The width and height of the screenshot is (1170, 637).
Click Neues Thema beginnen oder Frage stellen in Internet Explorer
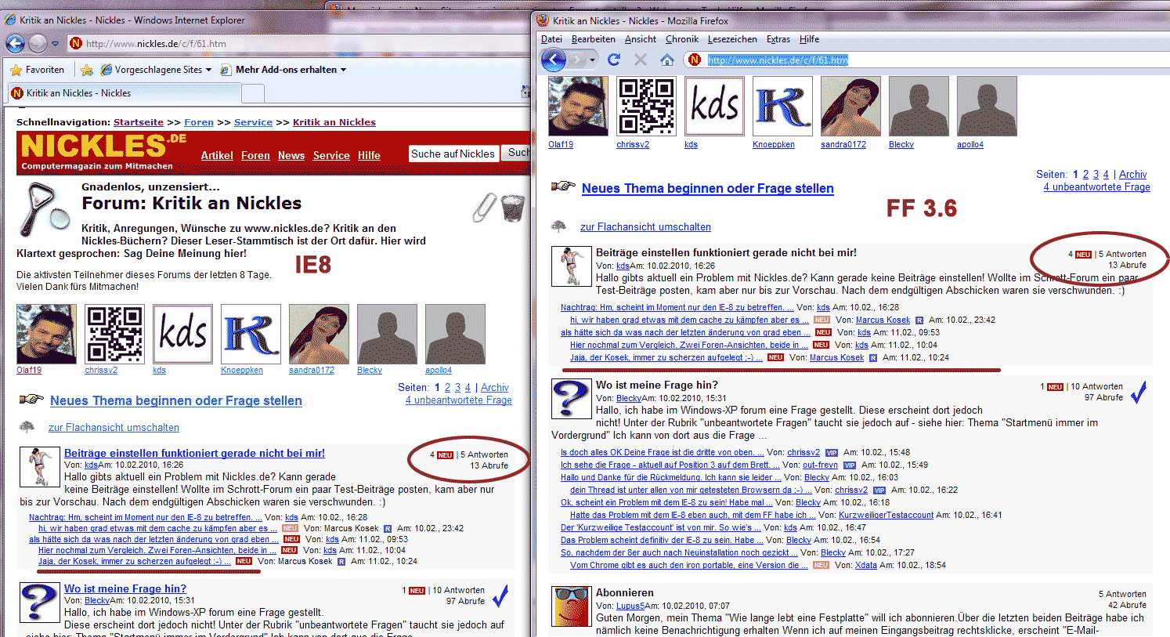click(x=176, y=400)
